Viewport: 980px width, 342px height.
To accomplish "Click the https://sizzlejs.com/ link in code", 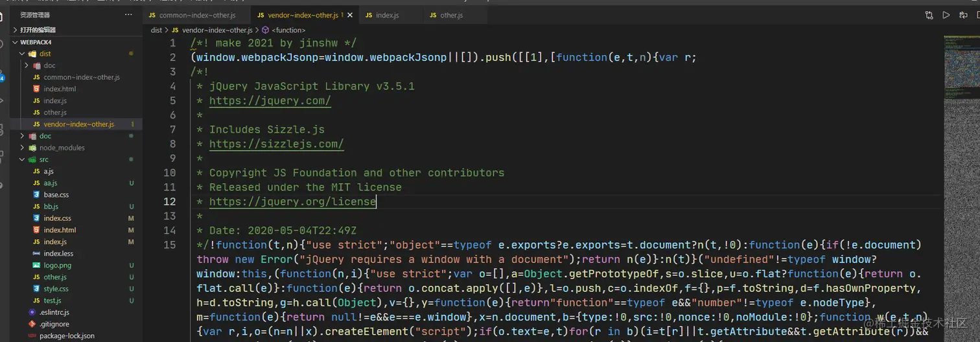I will (277, 144).
